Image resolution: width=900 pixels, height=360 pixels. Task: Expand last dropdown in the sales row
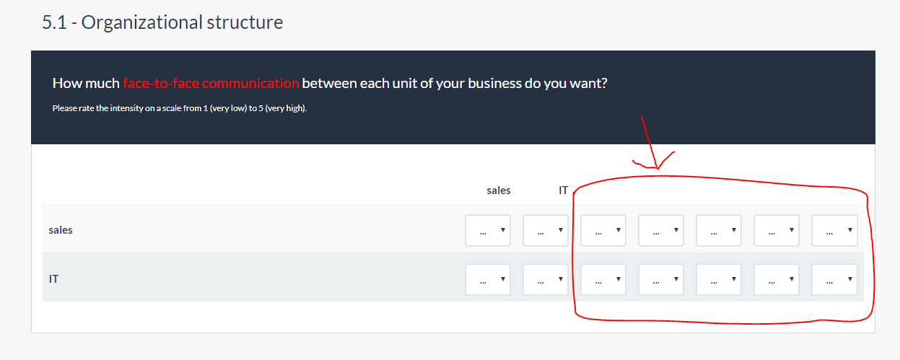pyautogui.click(x=834, y=231)
